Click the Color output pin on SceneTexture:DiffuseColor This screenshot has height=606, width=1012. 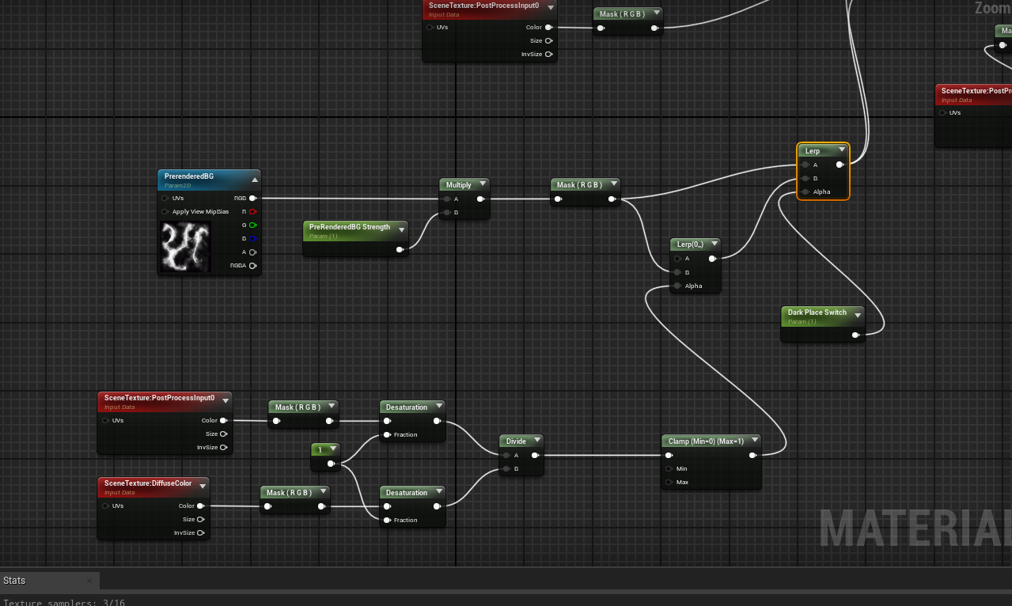pyautogui.click(x=199, y=506)
